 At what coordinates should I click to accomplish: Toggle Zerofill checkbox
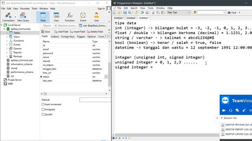click(43, 115)
